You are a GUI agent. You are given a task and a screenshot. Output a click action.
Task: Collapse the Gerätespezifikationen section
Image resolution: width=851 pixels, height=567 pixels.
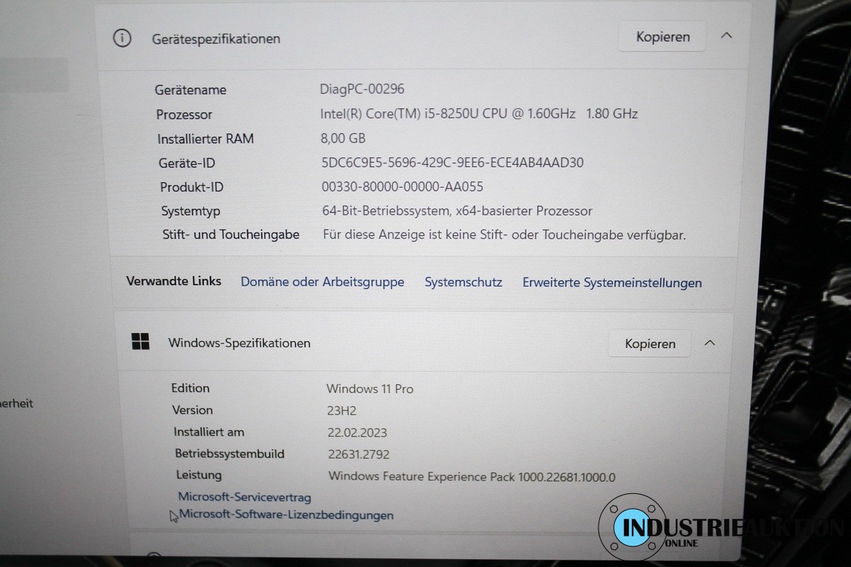coord(726,35)
